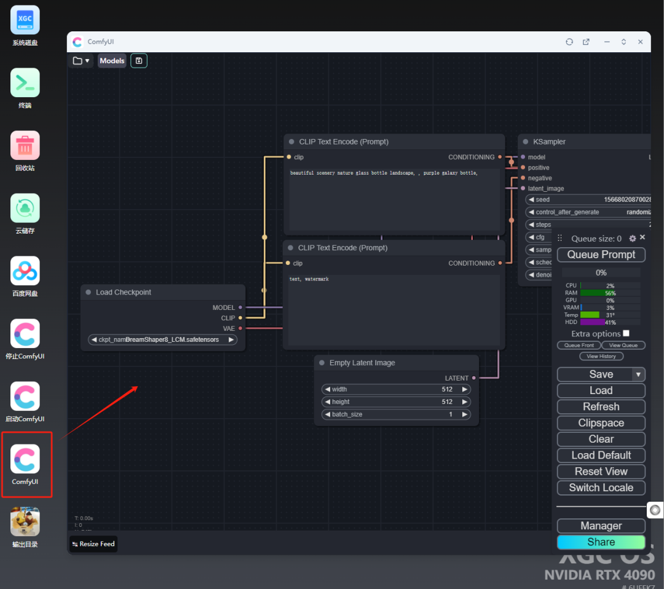This screenshot has height=589, width=664.
Task: Increase the width value with right arrow
Action: coord(465,389)
